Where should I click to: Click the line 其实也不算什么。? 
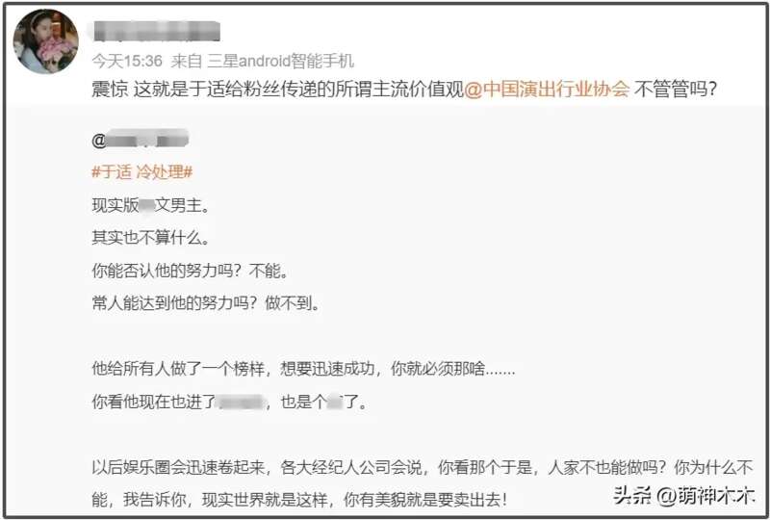point(151,238)
